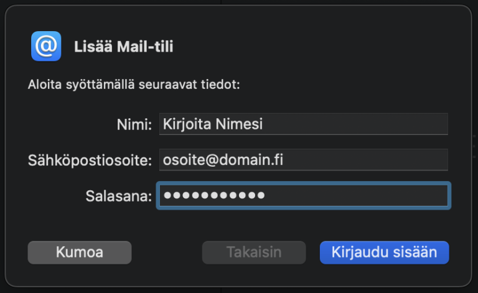Click the Kirjoita Nimesi text in name field
478x293 pixels.
(x=212, y=124)
